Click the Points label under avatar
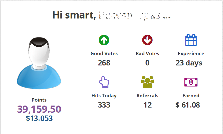The image size is (223, 134). [39, 100]
